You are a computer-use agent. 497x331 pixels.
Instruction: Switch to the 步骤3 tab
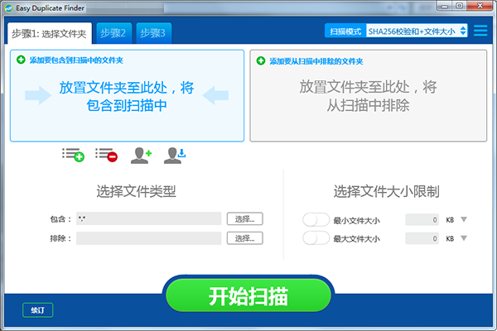click(154, 33)
